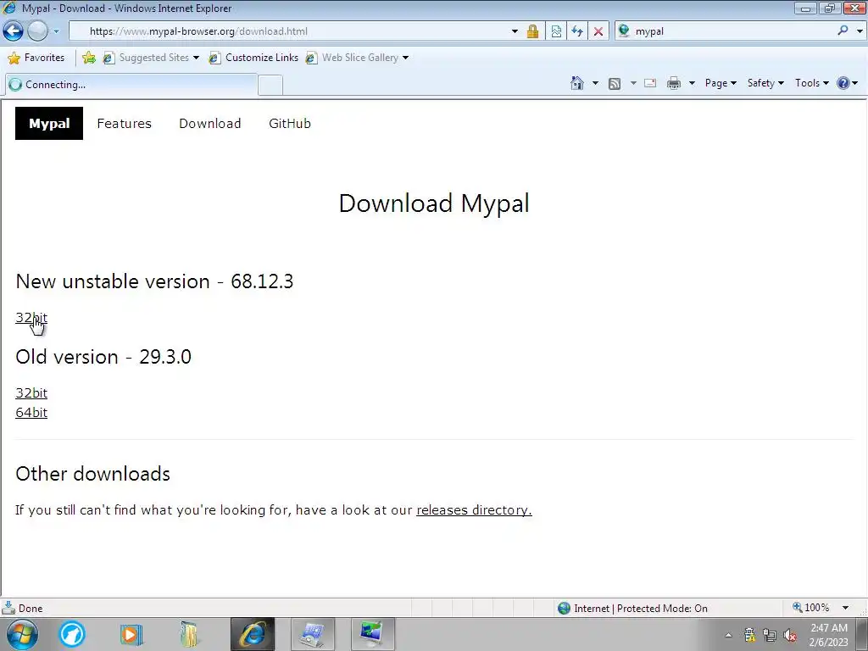Click Internet Protected Mode status zone

coord(632,609)
